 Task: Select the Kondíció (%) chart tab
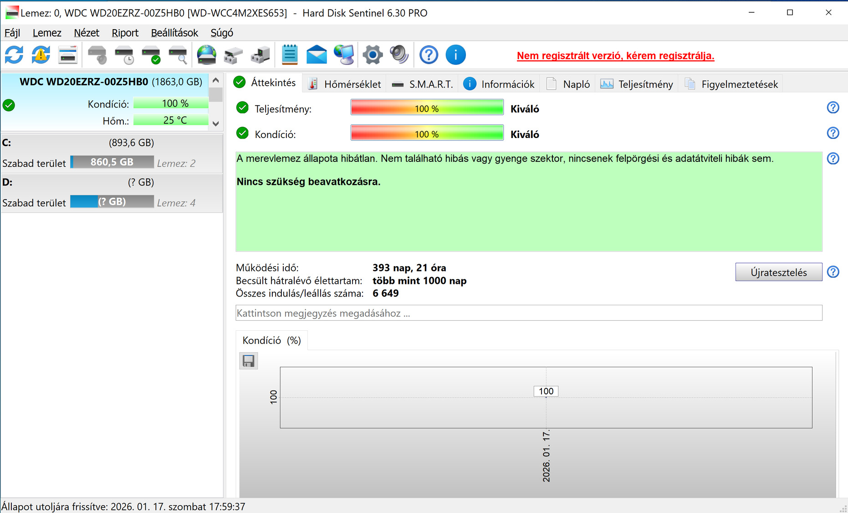(272, 340)
